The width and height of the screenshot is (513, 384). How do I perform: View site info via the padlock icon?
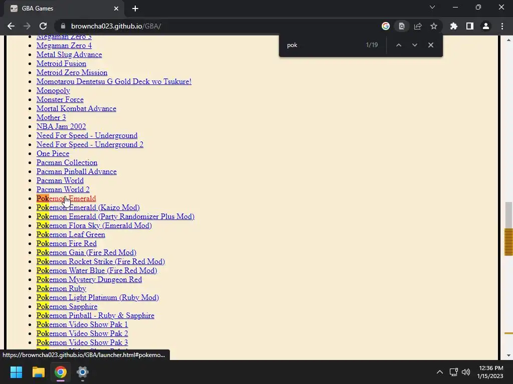coord(63,26)
